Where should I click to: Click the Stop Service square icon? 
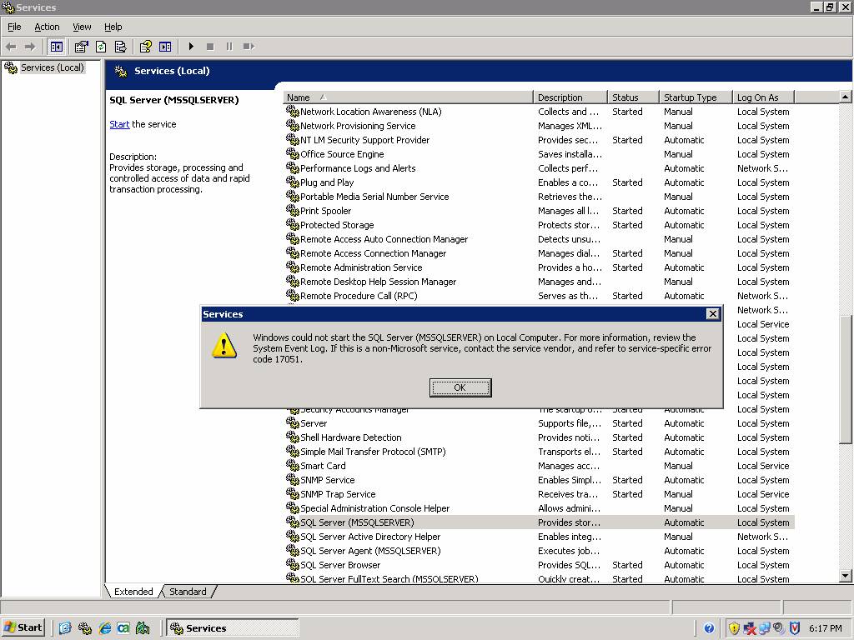pyautogui.click(x=210, y=47)
